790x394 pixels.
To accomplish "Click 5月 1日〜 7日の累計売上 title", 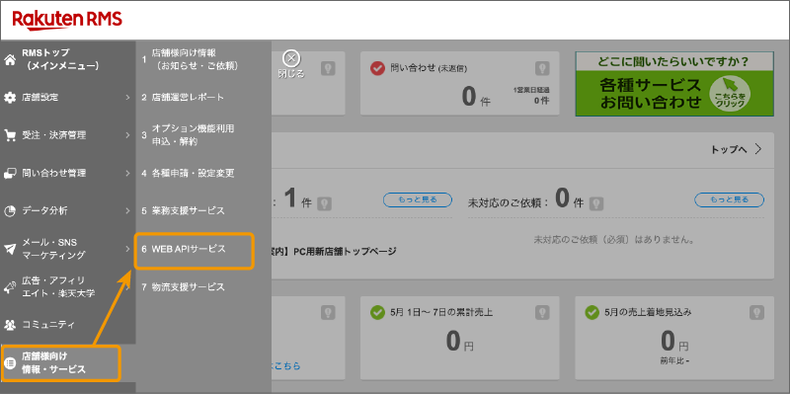I will pyautogui.click(x=441, y=312).
